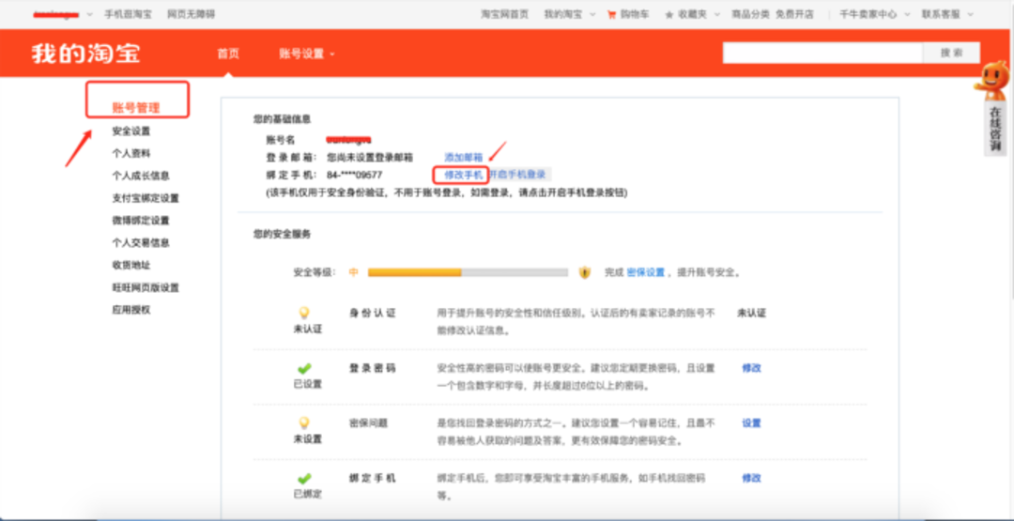Screen dimensions: 1014x521
Task: Click the 免费开店 link
Action: (795, 14)
